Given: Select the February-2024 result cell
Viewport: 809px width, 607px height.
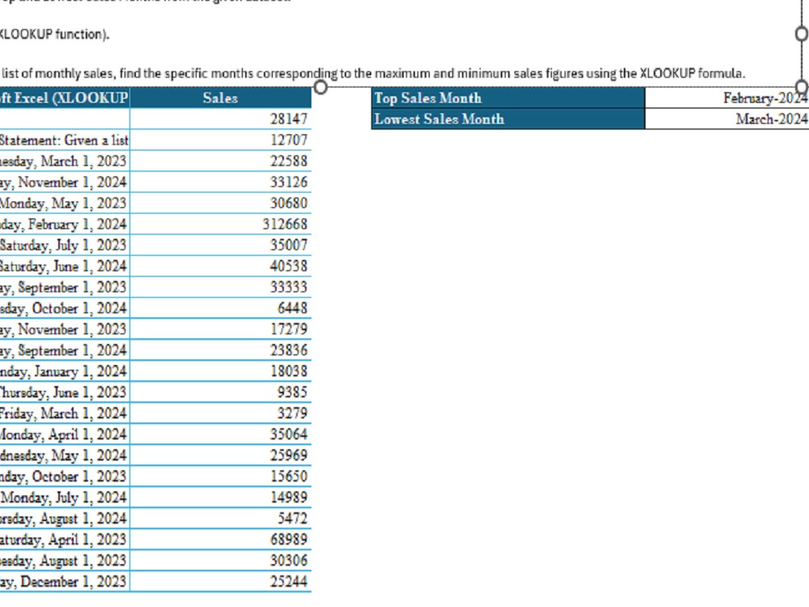Looking at the screenshot, I should [727, 98].
